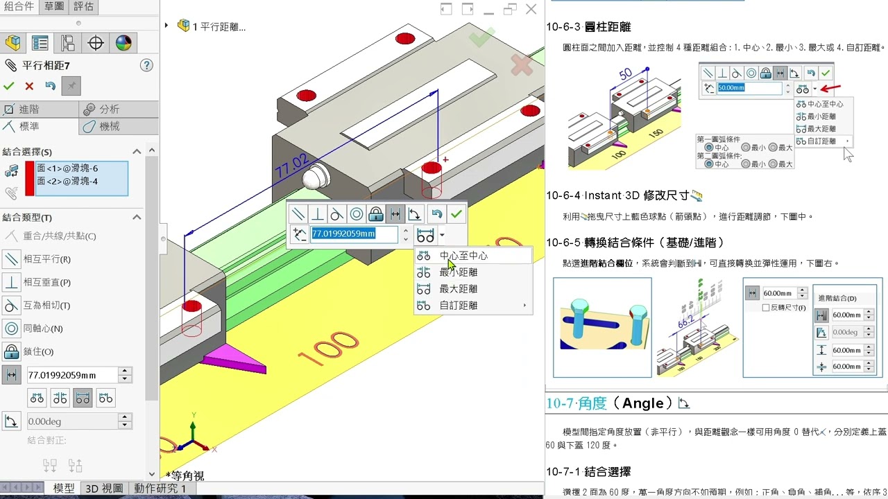The image size is (888, 499).
Task: Click lock mate icon in popup toolbar
Action: pos(375,214)
